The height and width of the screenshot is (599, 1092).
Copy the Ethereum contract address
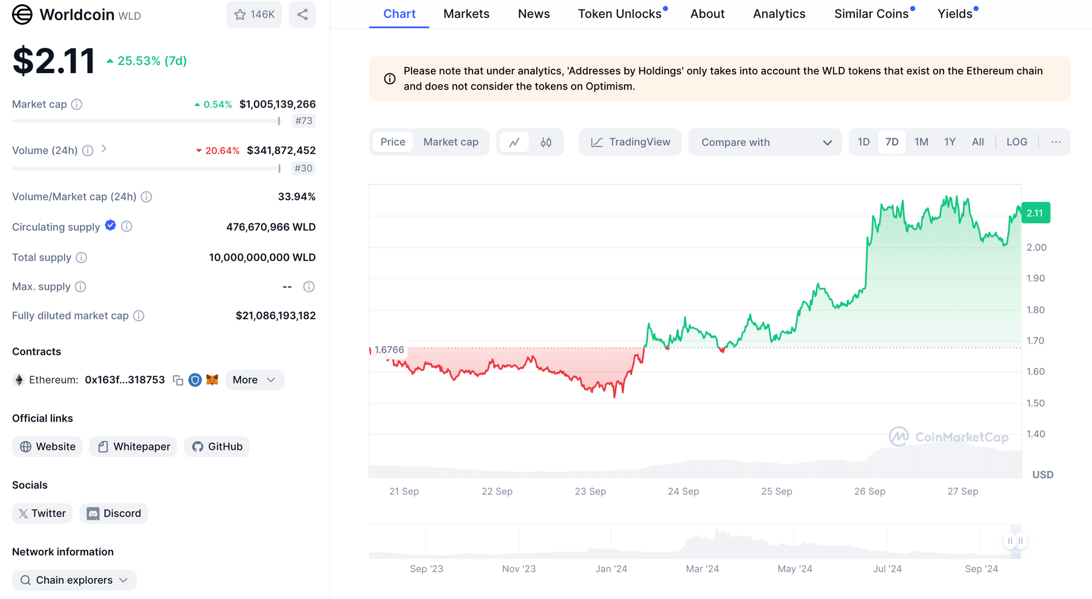click(x=178, y=380)
